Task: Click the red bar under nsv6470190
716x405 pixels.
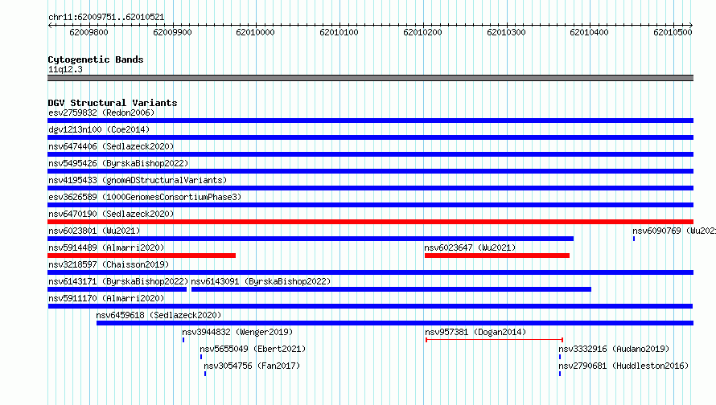Action: (x=370, y=222)
